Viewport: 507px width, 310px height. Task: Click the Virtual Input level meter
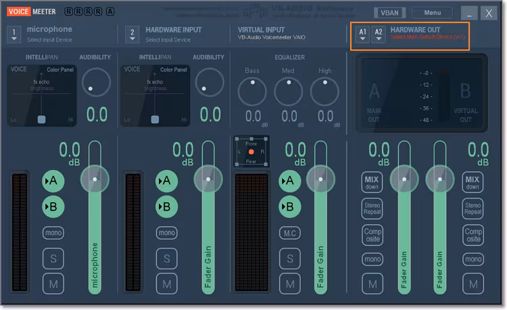[x=251, y=233]
